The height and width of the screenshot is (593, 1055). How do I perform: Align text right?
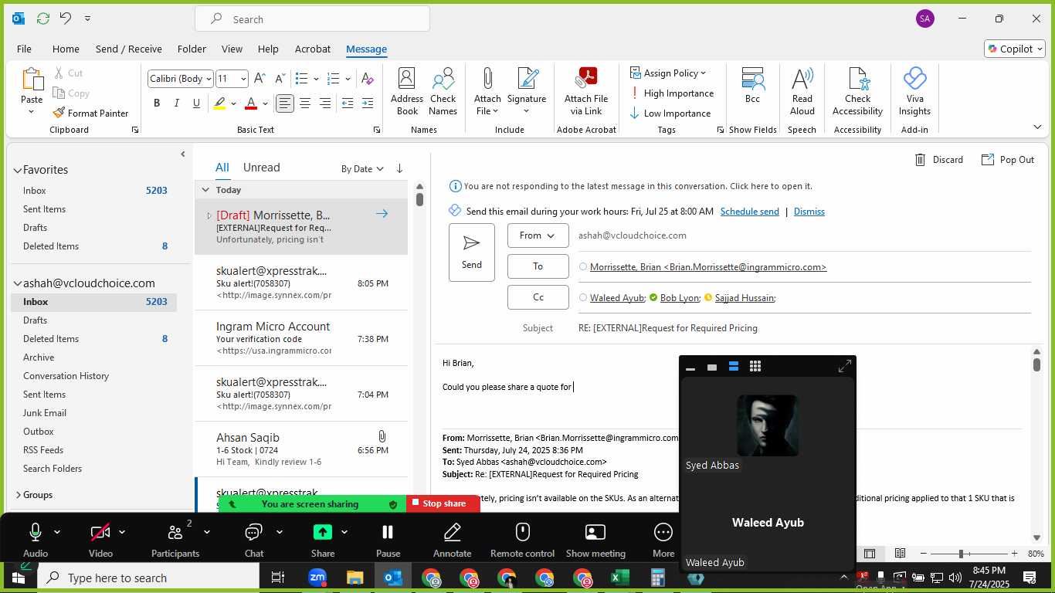325,103
